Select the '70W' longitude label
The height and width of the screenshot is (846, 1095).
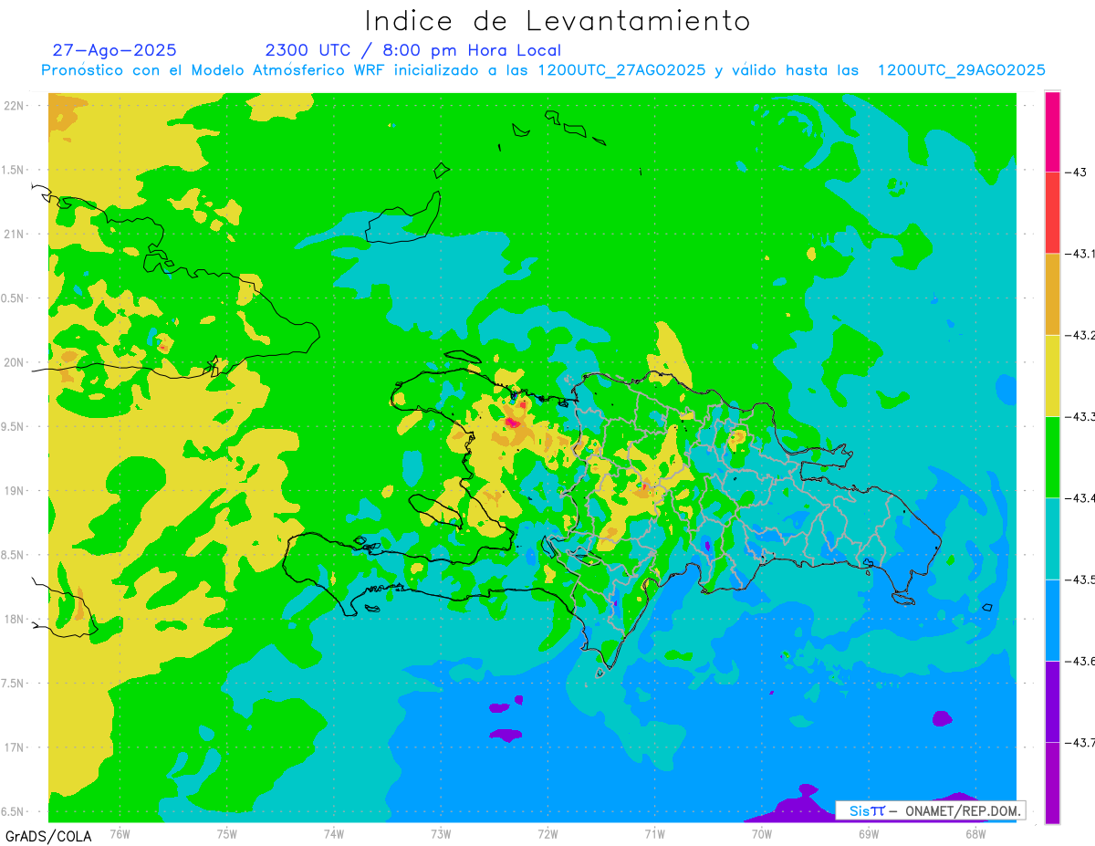(x=762, y=835)
